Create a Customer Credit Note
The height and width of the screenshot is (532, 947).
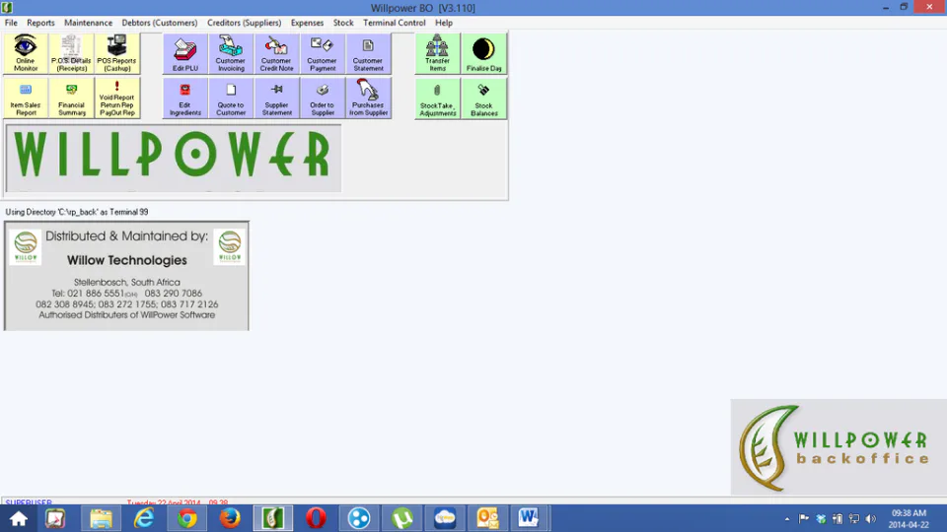[276, 53]
